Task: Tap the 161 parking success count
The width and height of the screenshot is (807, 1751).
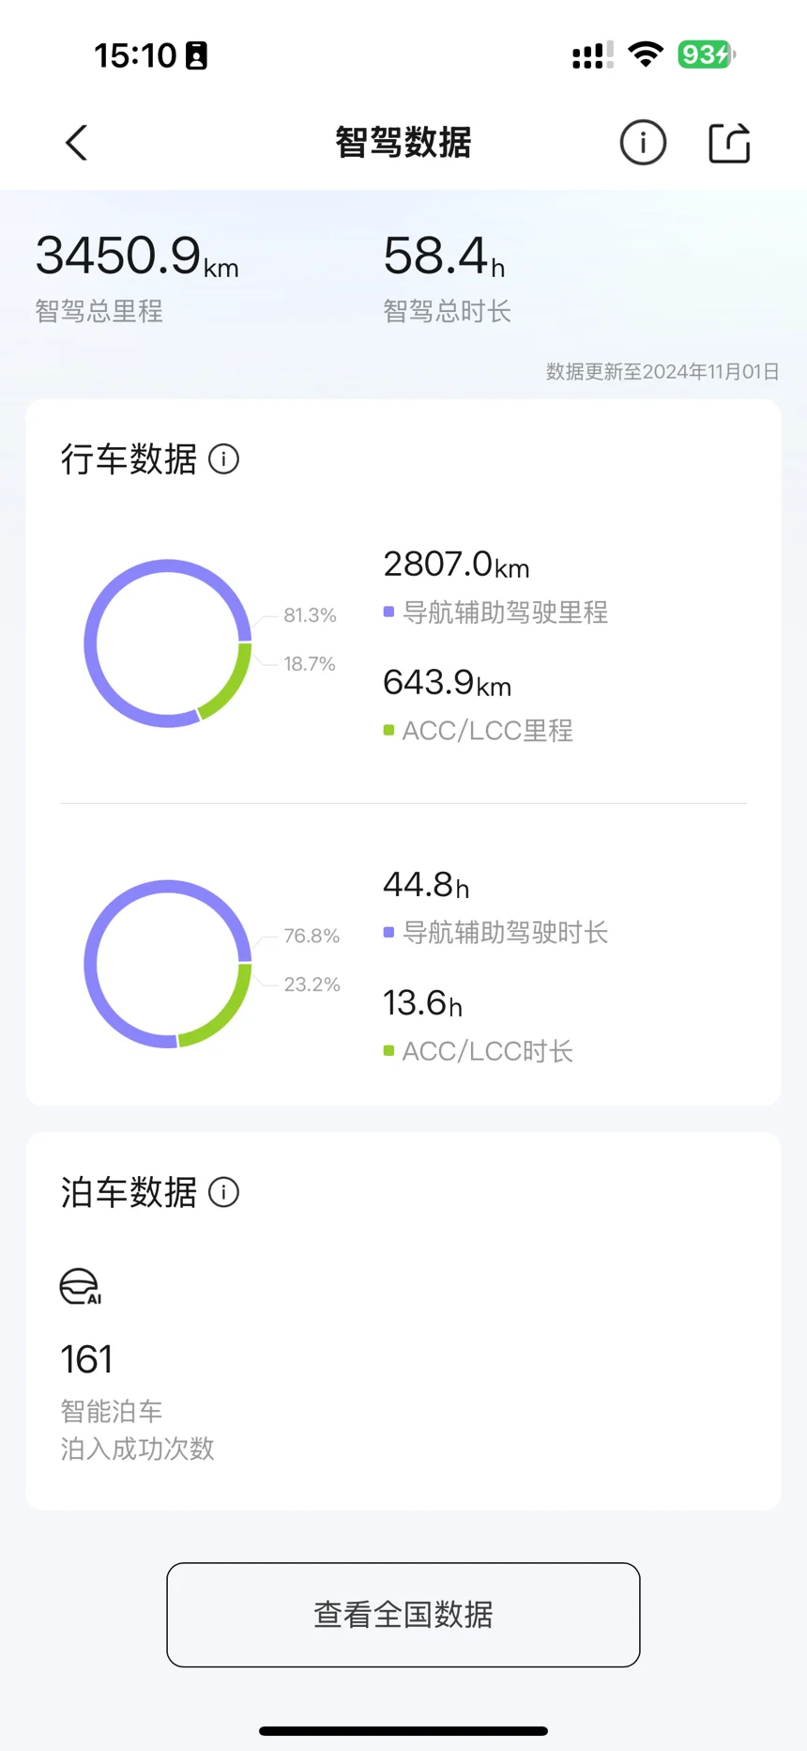Action: pos(86,1359)
